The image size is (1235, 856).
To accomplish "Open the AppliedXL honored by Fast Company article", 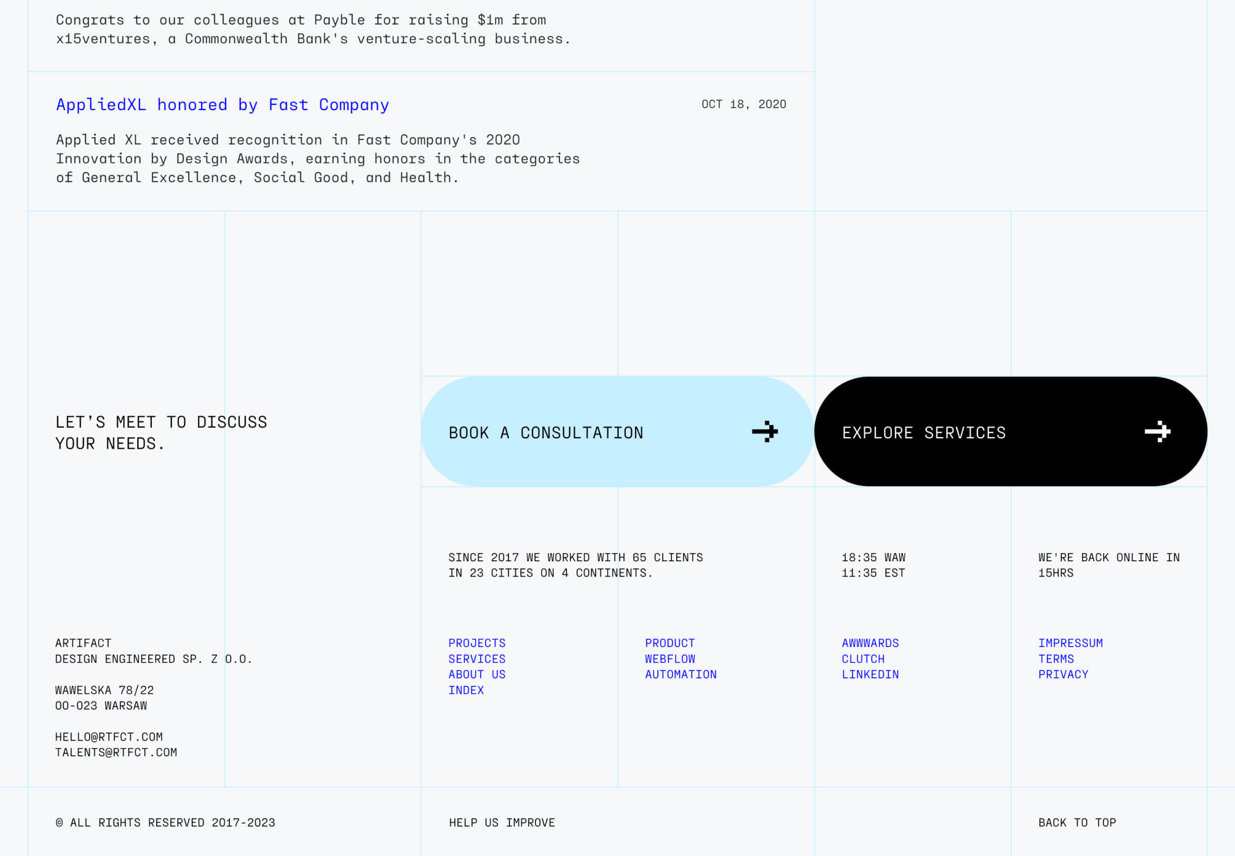I will point(222,104).
